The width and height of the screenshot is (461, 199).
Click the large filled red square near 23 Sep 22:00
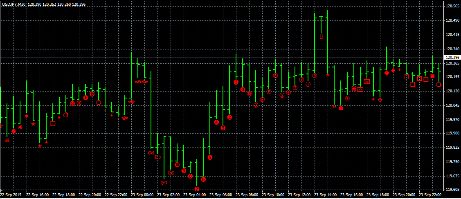(432, 76)
